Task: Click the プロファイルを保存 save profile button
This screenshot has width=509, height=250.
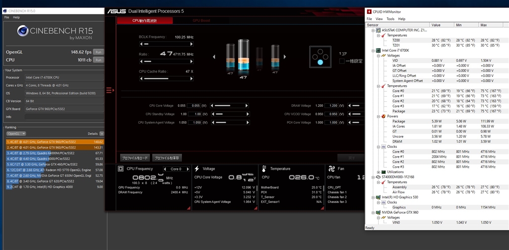Action: pos(167,158)
